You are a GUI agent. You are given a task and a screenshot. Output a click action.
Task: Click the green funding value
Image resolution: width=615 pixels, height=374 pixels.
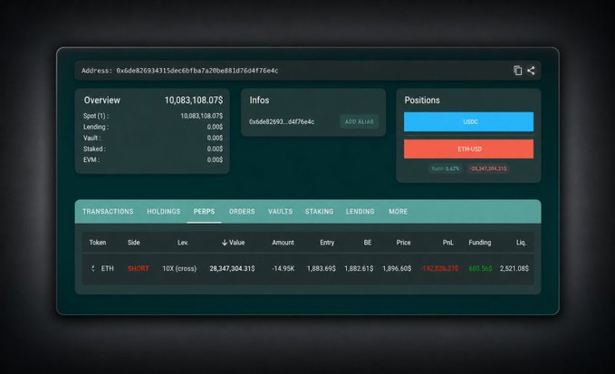click(480, 269)
